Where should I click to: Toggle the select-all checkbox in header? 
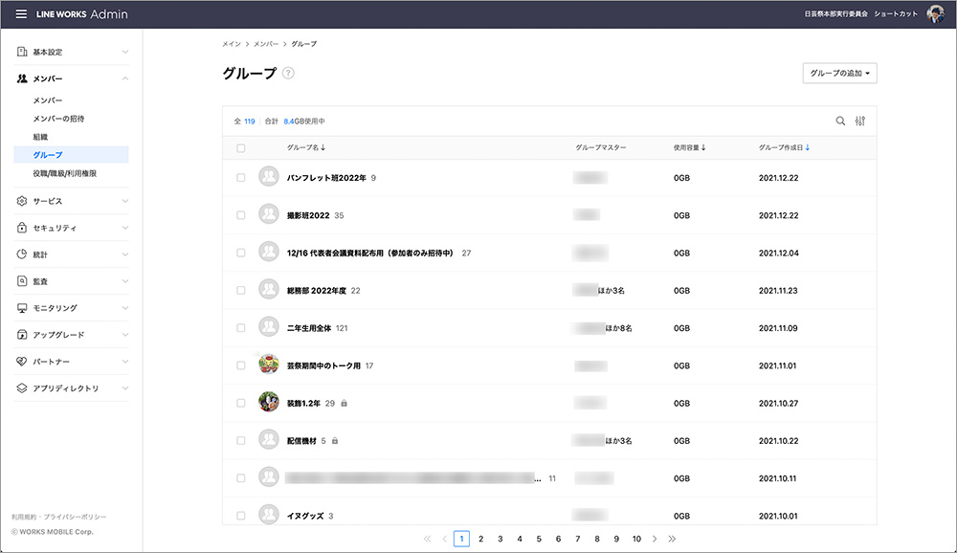point(241,148)
